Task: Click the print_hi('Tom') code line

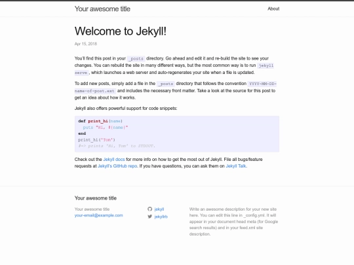Action: point(96,140)
